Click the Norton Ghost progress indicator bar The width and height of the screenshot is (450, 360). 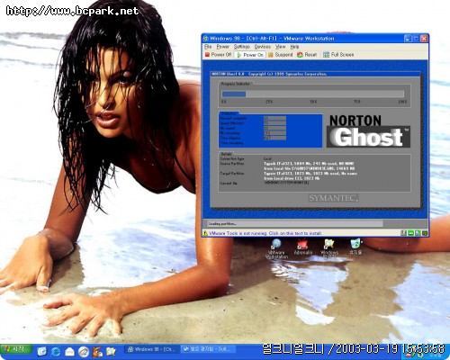(x=313, y=94)
